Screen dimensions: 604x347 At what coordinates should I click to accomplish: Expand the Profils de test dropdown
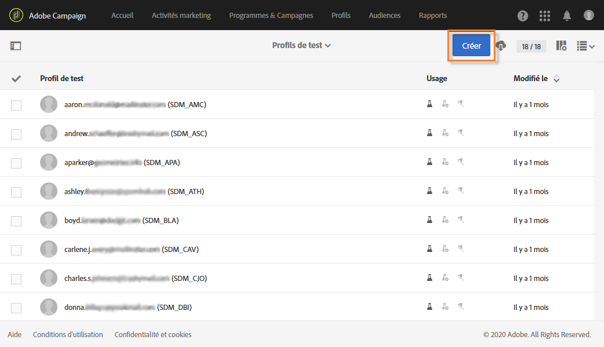tap(301, 45)
